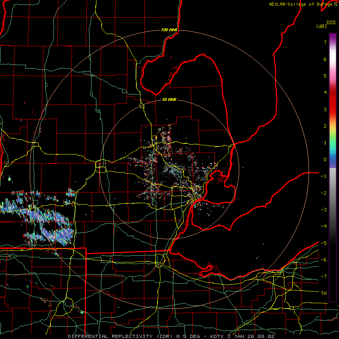Click the -7 dB value on the color scale

click(324, 276)
